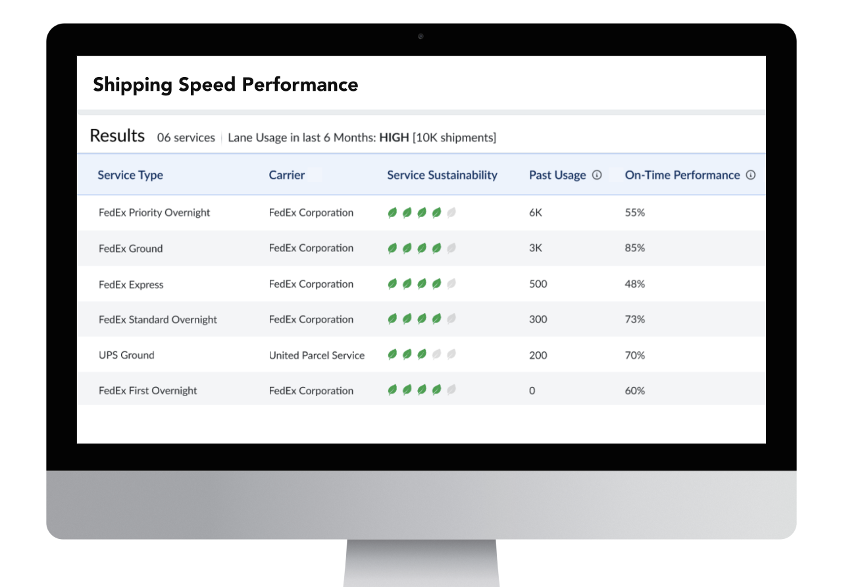Image resolution: width=843 pixels, height=587 pixels.
Task: Click the 300 past usage value
Action: click(x=538, y=319)
